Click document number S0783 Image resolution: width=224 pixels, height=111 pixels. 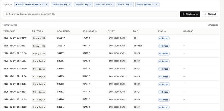[60, 76]
